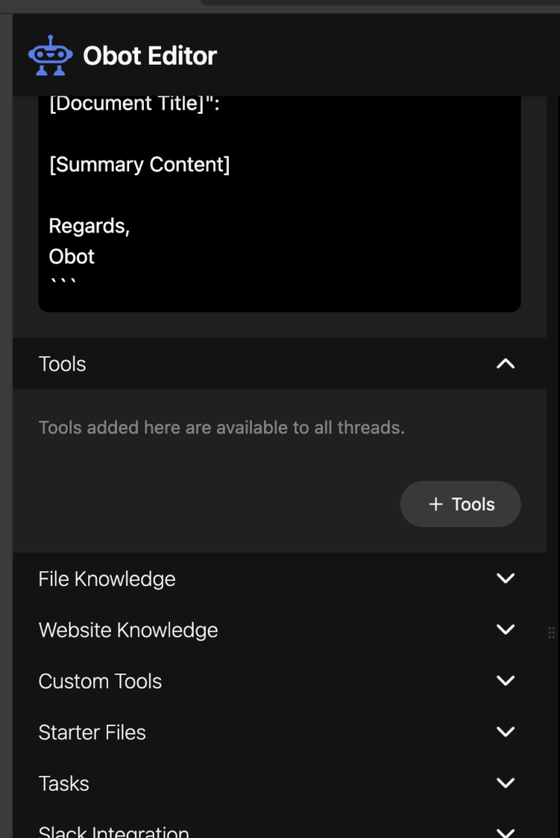Image resolution: width=560 pixels, height=838 pixels.
Task: Open the Slack Integration section label
Action: coord(114,831)
